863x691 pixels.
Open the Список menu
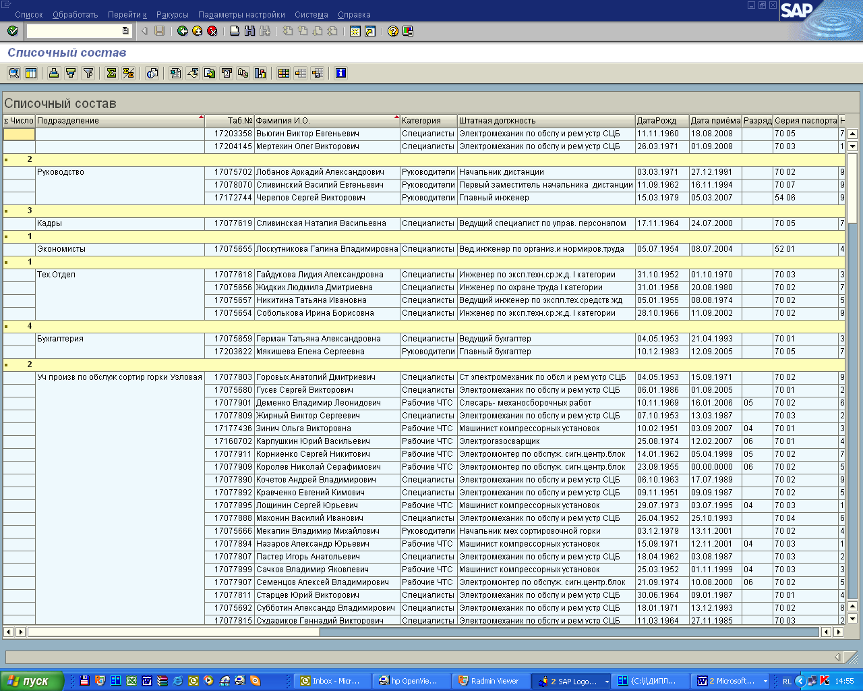coord(29,15)
